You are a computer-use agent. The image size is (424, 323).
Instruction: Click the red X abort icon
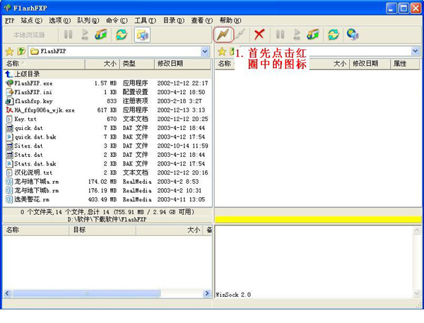(259, 34)
